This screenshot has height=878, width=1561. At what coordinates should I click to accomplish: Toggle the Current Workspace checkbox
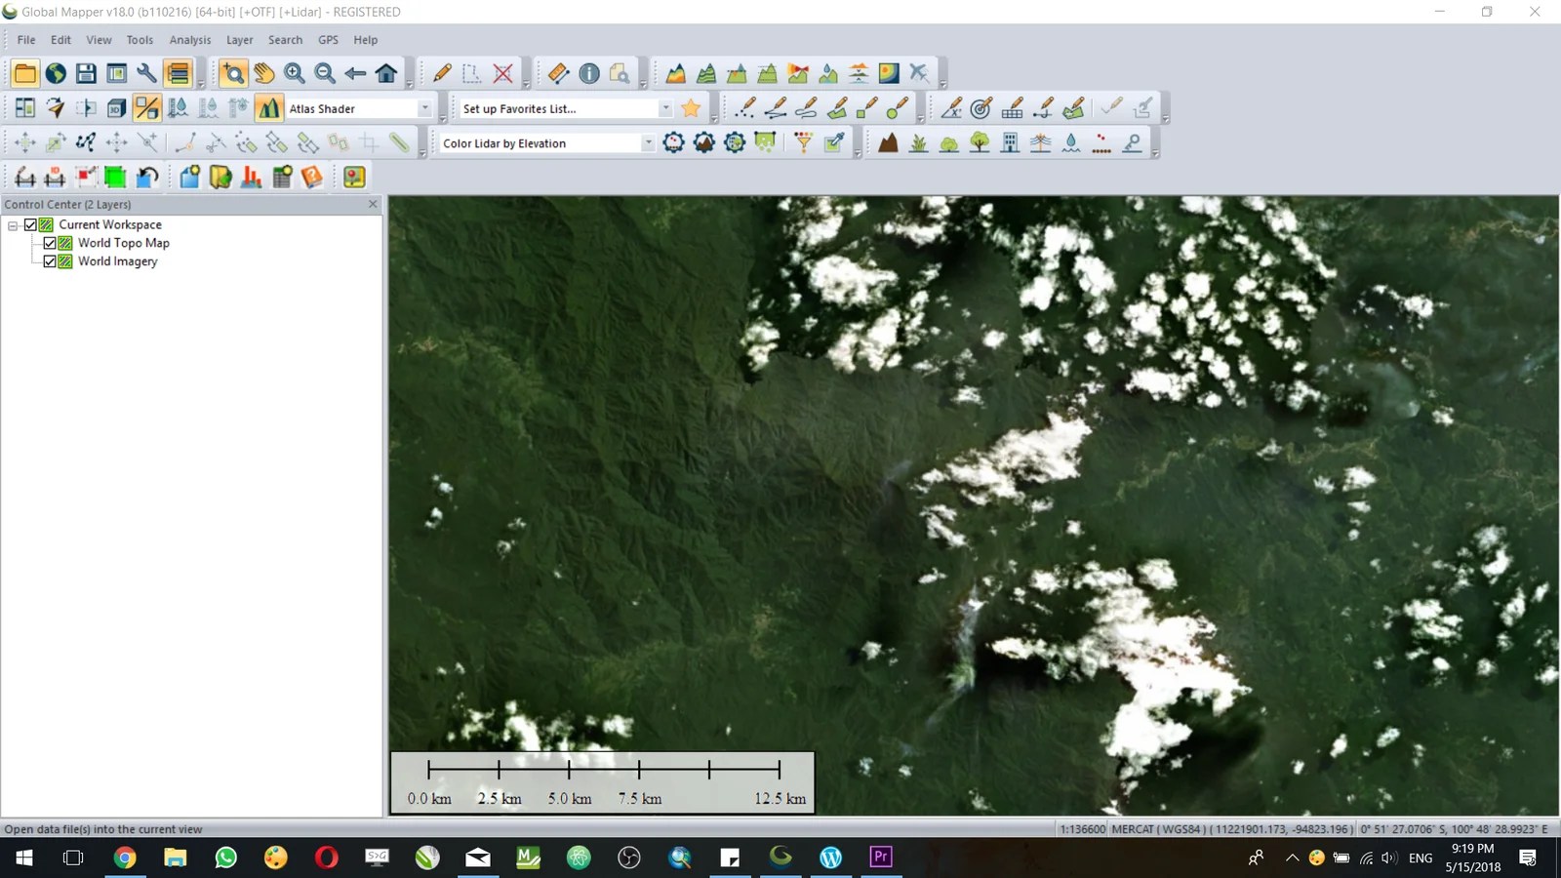pos(29,224)
